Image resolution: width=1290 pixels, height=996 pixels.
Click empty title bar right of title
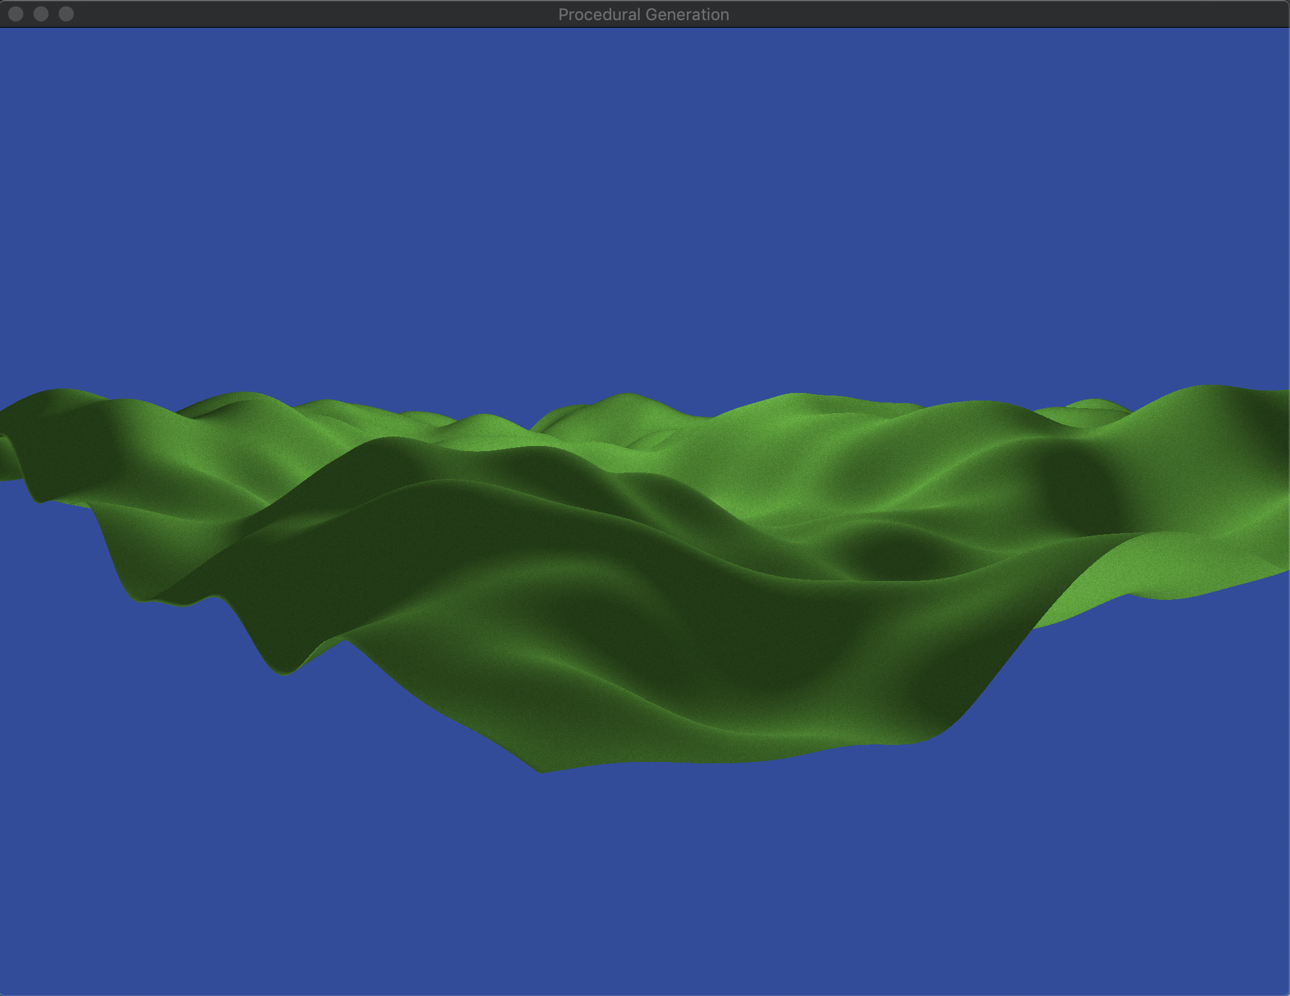coord(1009,14)
